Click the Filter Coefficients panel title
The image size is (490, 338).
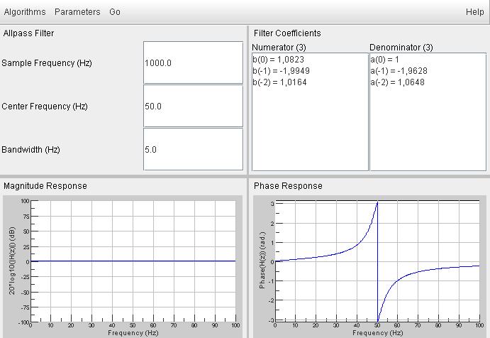pyautogui.click(x=287, y=33)
